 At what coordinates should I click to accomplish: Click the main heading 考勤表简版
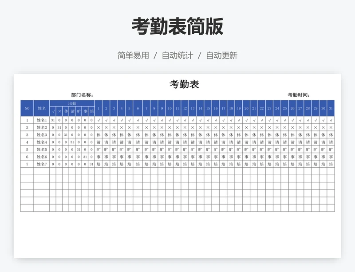pos(177,26)
